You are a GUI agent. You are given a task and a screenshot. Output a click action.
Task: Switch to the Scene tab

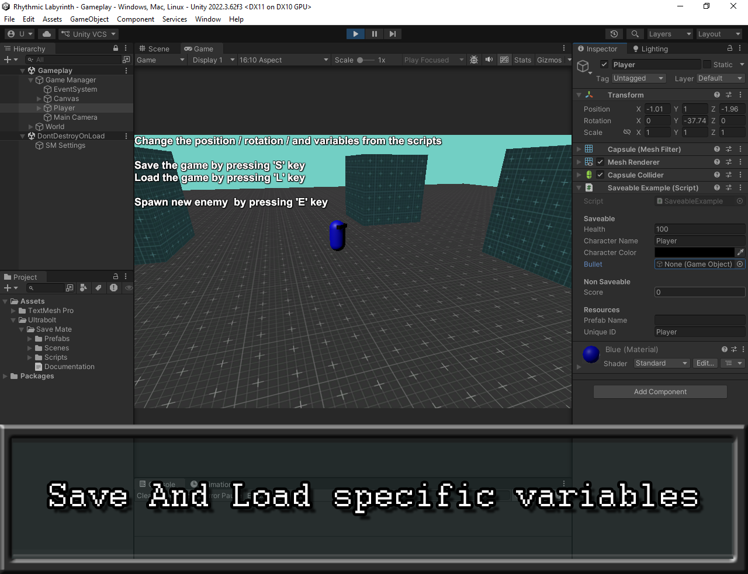(x=154, y=49)
